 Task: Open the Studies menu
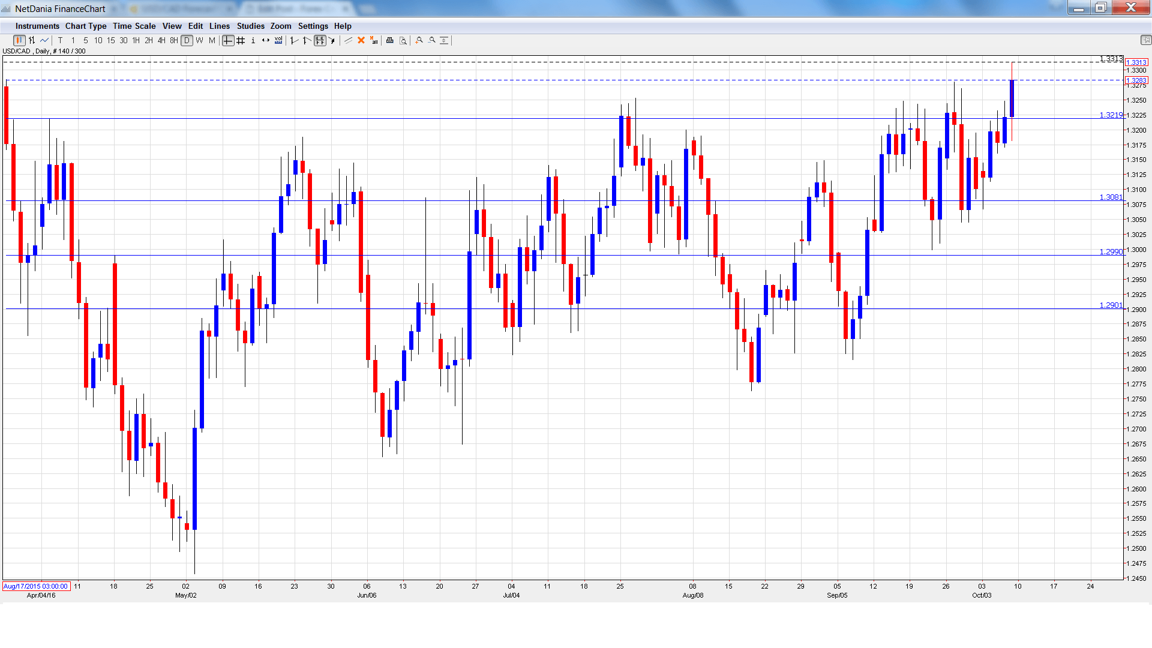coord(250,26)
